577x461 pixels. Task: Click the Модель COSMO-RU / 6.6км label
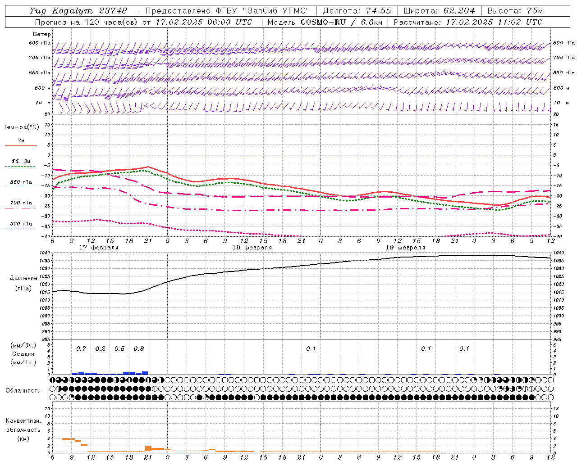tap(325, 22)
